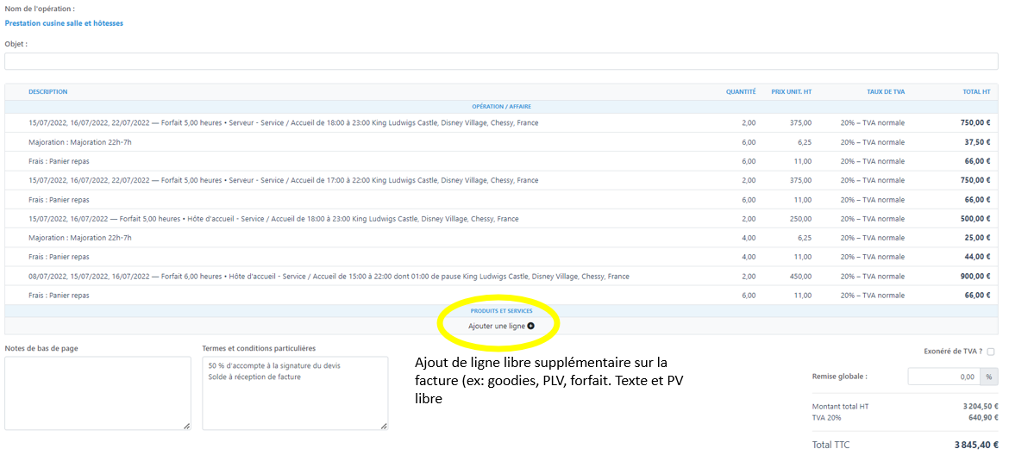Select the TAUX DE TVA column header
This screenshot has width=1009, height=461.
click(x=886, y=91)
